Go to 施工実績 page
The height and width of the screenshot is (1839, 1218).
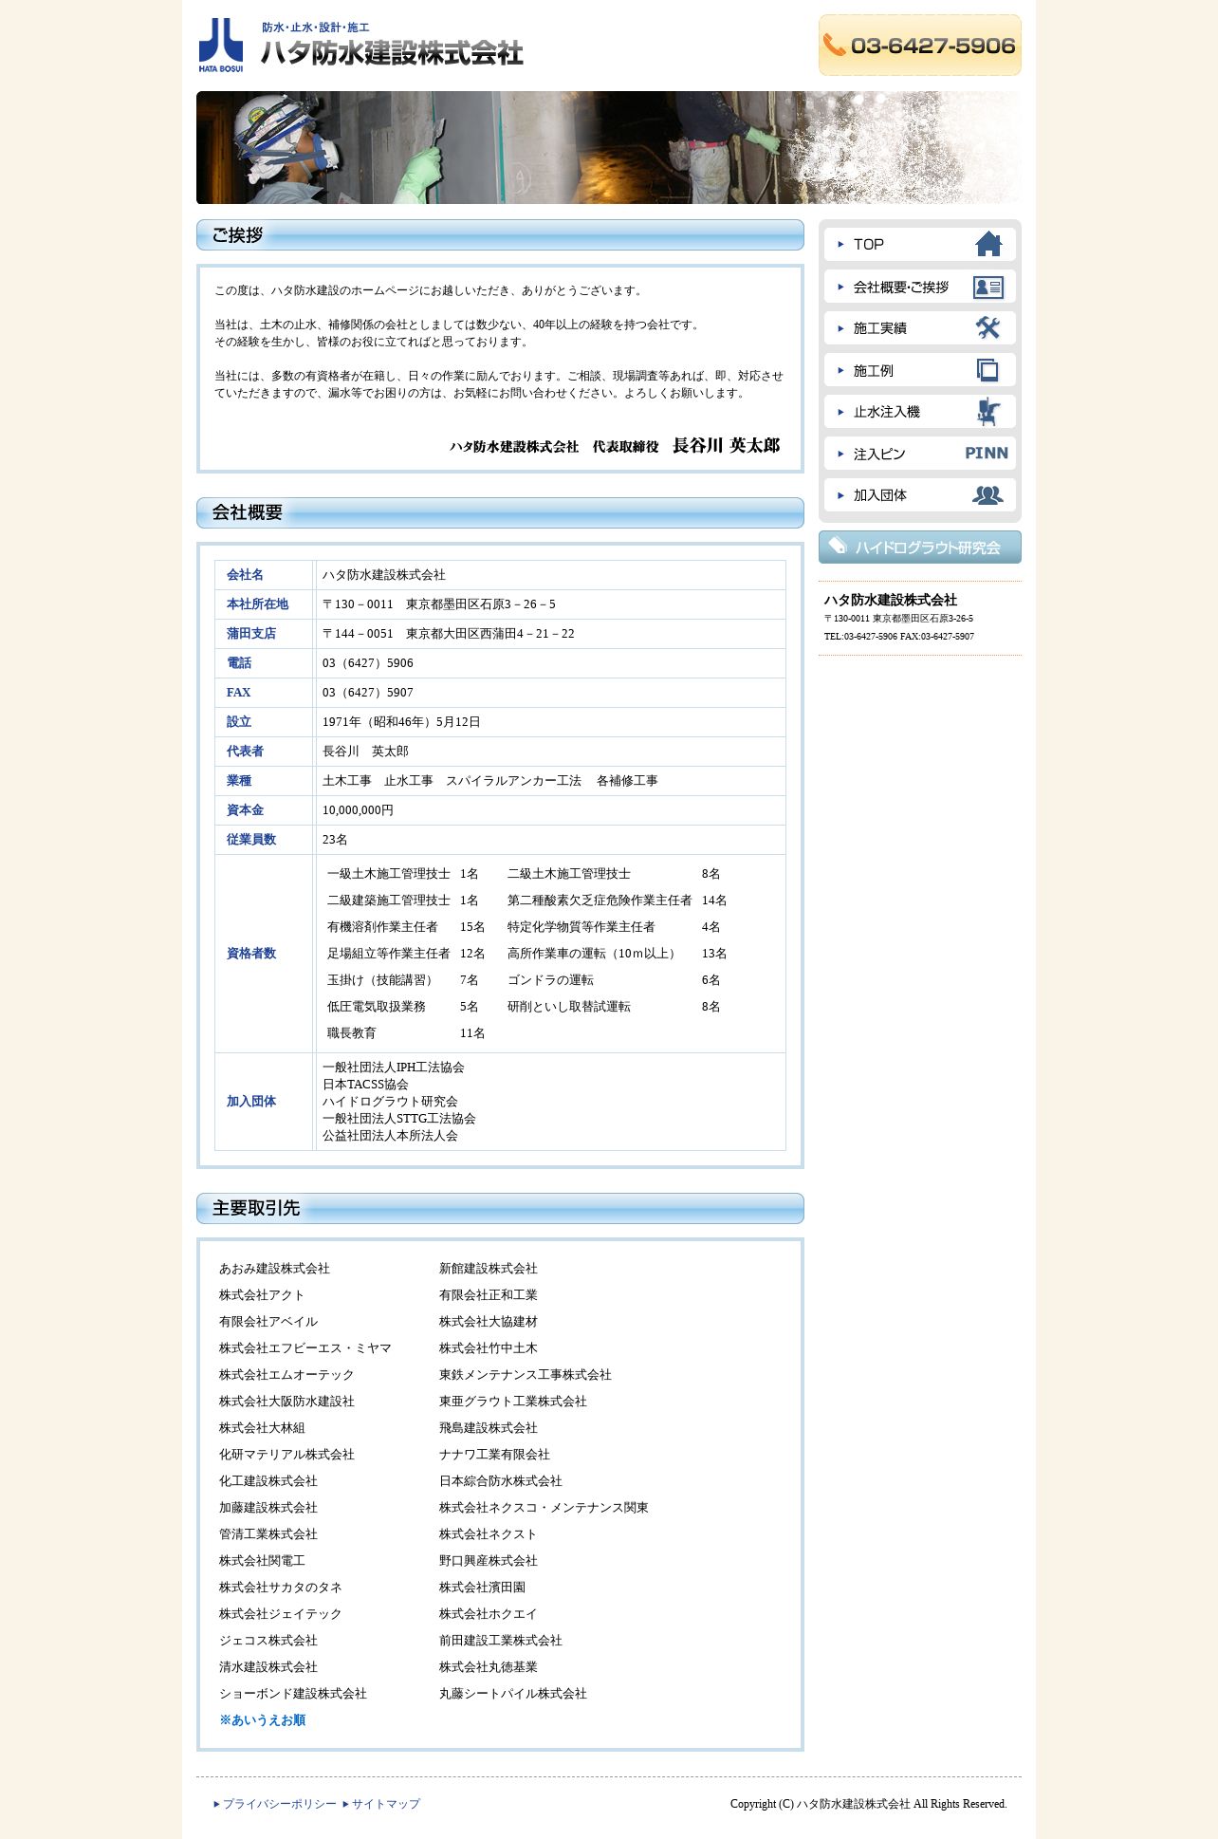coord(920,328)
